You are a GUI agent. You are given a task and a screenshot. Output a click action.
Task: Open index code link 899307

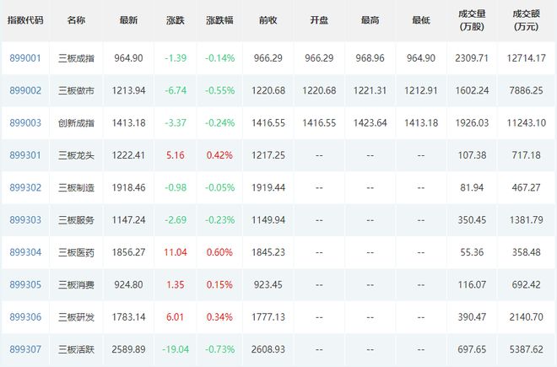pyautogui.click(x=25, y=349)
